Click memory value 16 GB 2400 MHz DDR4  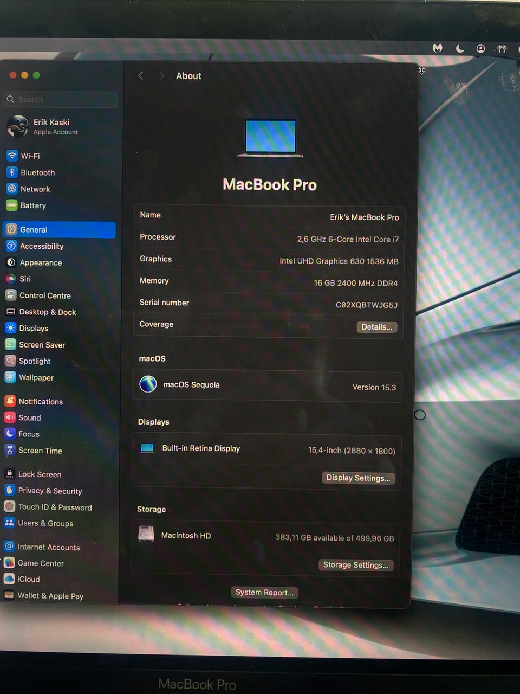point(356,283)
